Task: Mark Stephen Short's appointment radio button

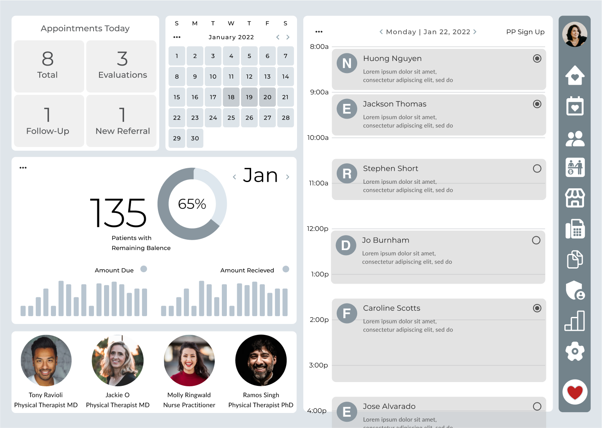Action: pyautogui.click(x=537, y=169)
